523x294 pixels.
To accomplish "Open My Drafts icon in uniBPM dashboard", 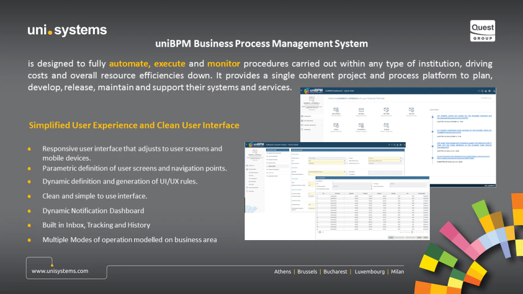I will [386, 111].
